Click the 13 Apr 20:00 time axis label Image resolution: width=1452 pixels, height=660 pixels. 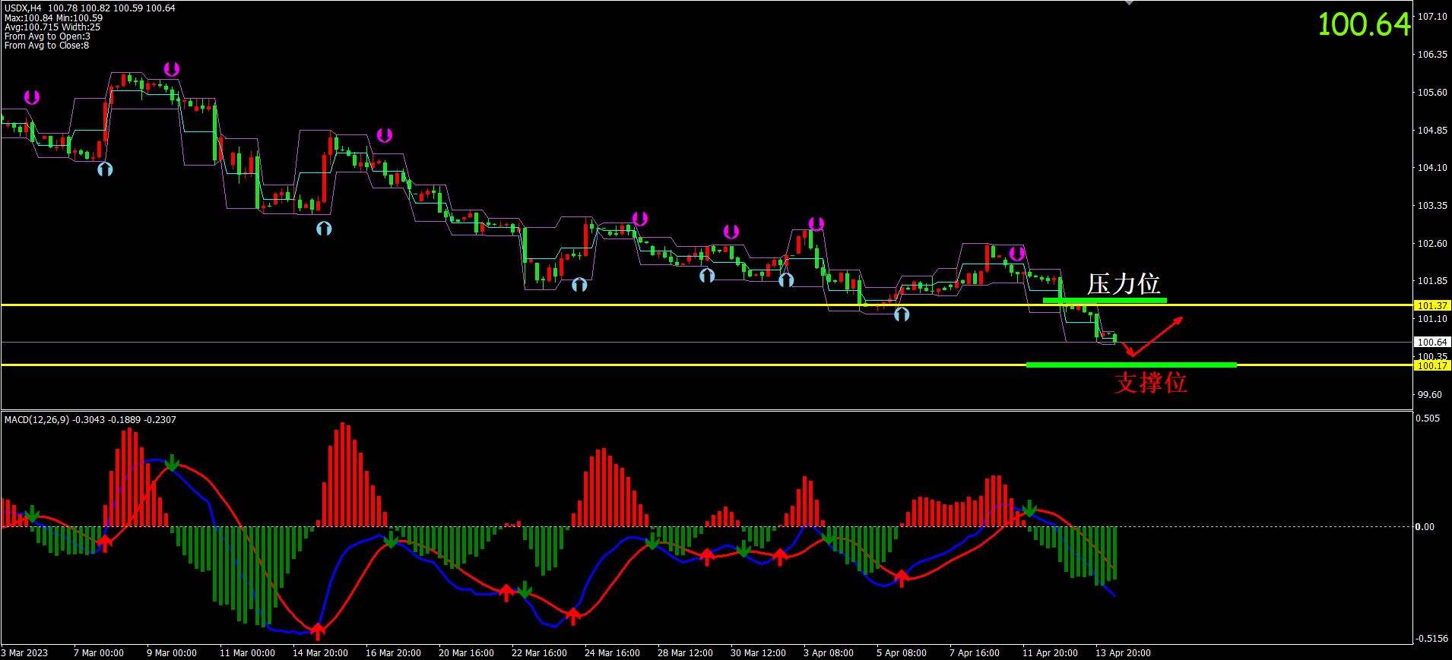[x=1122, y=653]
